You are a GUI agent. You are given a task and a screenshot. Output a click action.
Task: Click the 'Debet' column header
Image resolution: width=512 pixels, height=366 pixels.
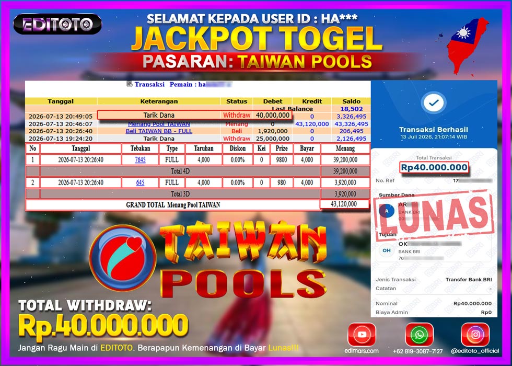(x=272, y=101)
